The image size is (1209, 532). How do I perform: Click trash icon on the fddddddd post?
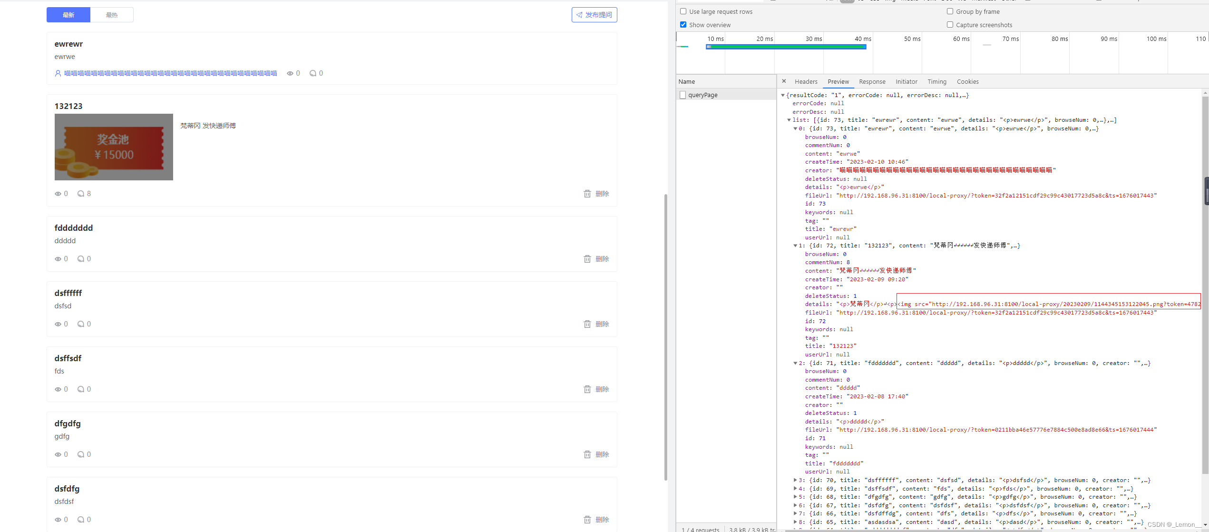pos(587,259)
